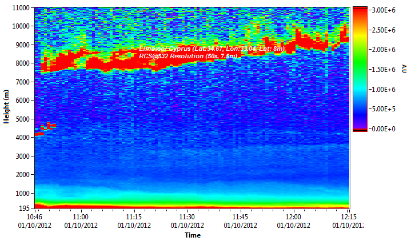The image size is (411, 245).
Task: Click the 10:46 start time label
Action: pos(35,217)
